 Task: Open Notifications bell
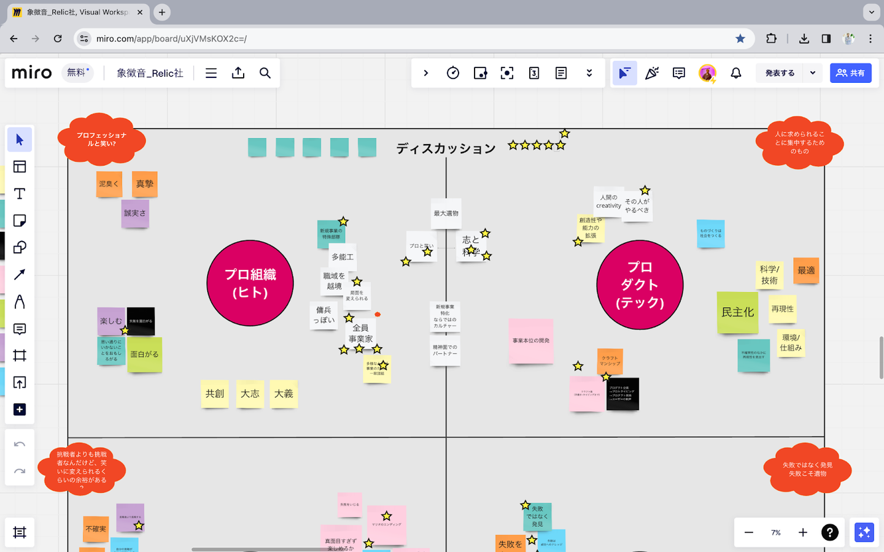736,73
